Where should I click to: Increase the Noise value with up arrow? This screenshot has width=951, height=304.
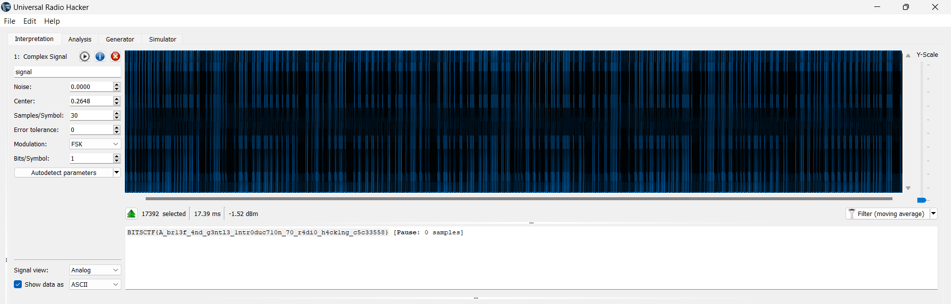point(117,85)
